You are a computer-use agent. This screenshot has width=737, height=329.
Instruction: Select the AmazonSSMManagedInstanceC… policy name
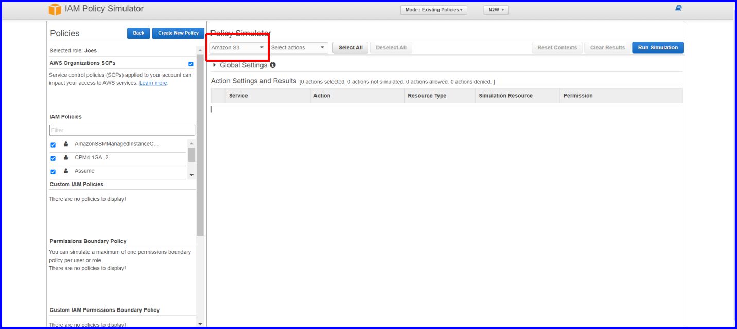pyautogui.click(x=116, y=144)
